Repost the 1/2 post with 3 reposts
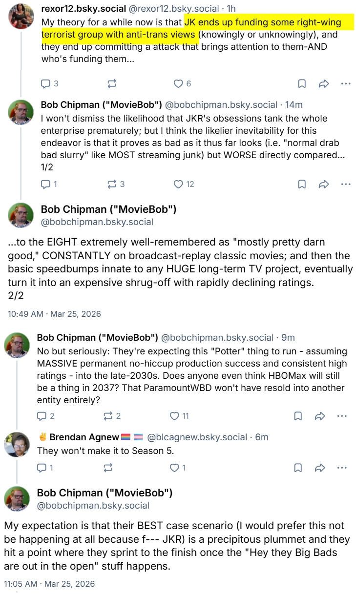Viewport: 356px width, 595px height. [x=116, y=184]
